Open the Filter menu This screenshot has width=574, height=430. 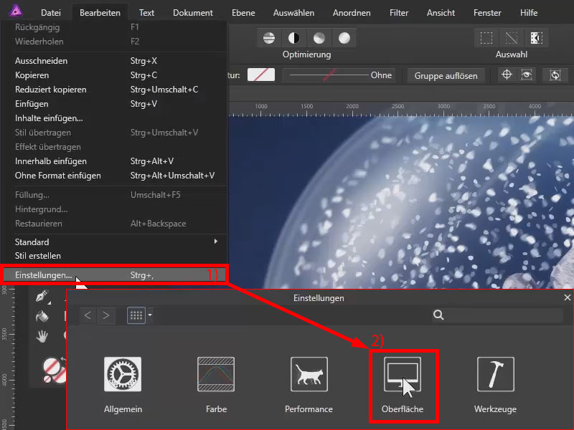(399, 12)
